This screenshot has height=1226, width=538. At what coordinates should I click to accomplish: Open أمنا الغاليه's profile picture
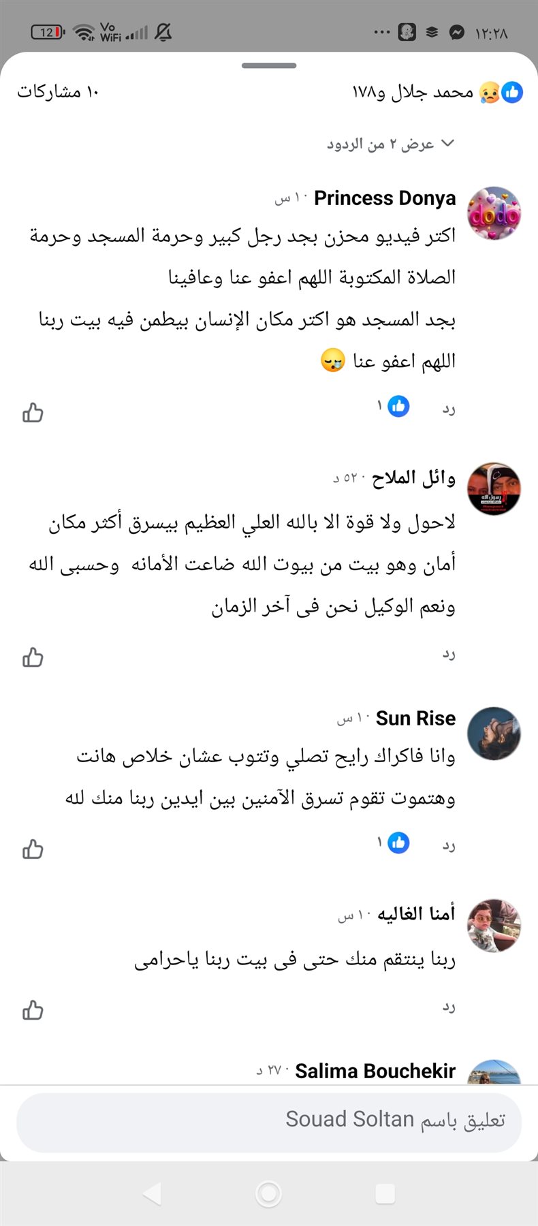pyautogui.click(x=494, y=924)
